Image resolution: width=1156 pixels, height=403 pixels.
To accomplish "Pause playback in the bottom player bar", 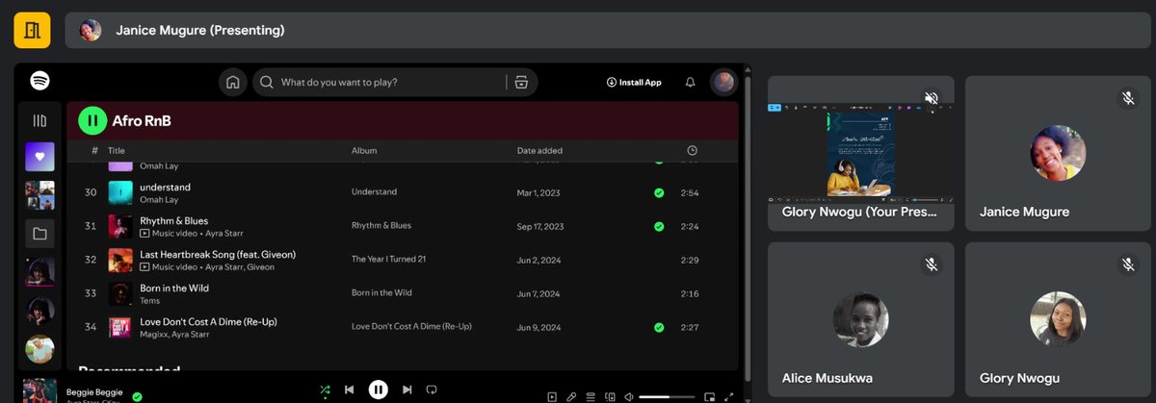I will (x=379, y=389).
